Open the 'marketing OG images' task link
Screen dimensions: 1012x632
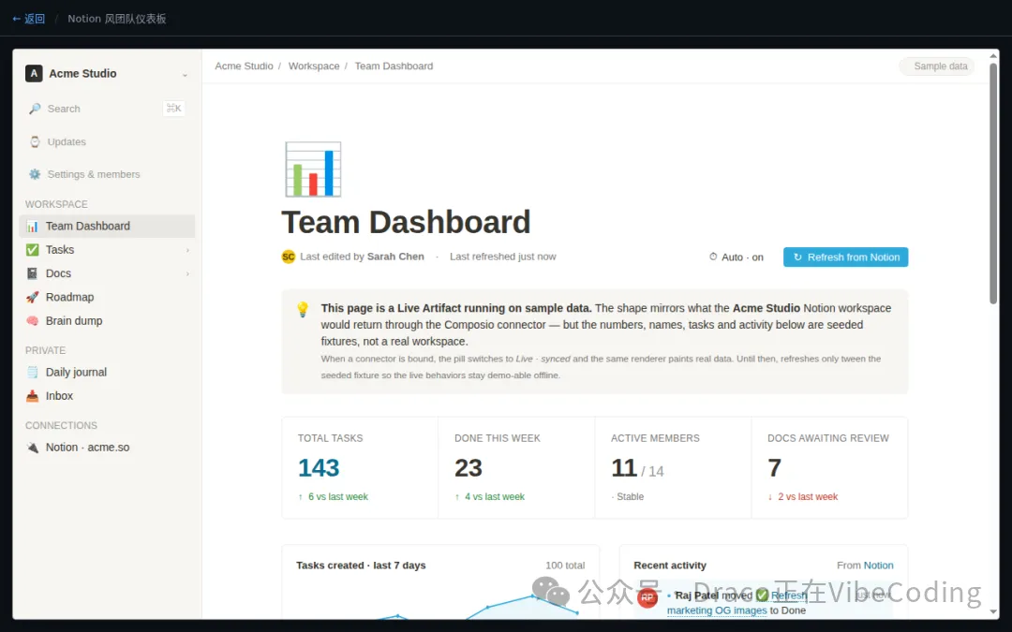pyautogui.click(x=717, y=610)
